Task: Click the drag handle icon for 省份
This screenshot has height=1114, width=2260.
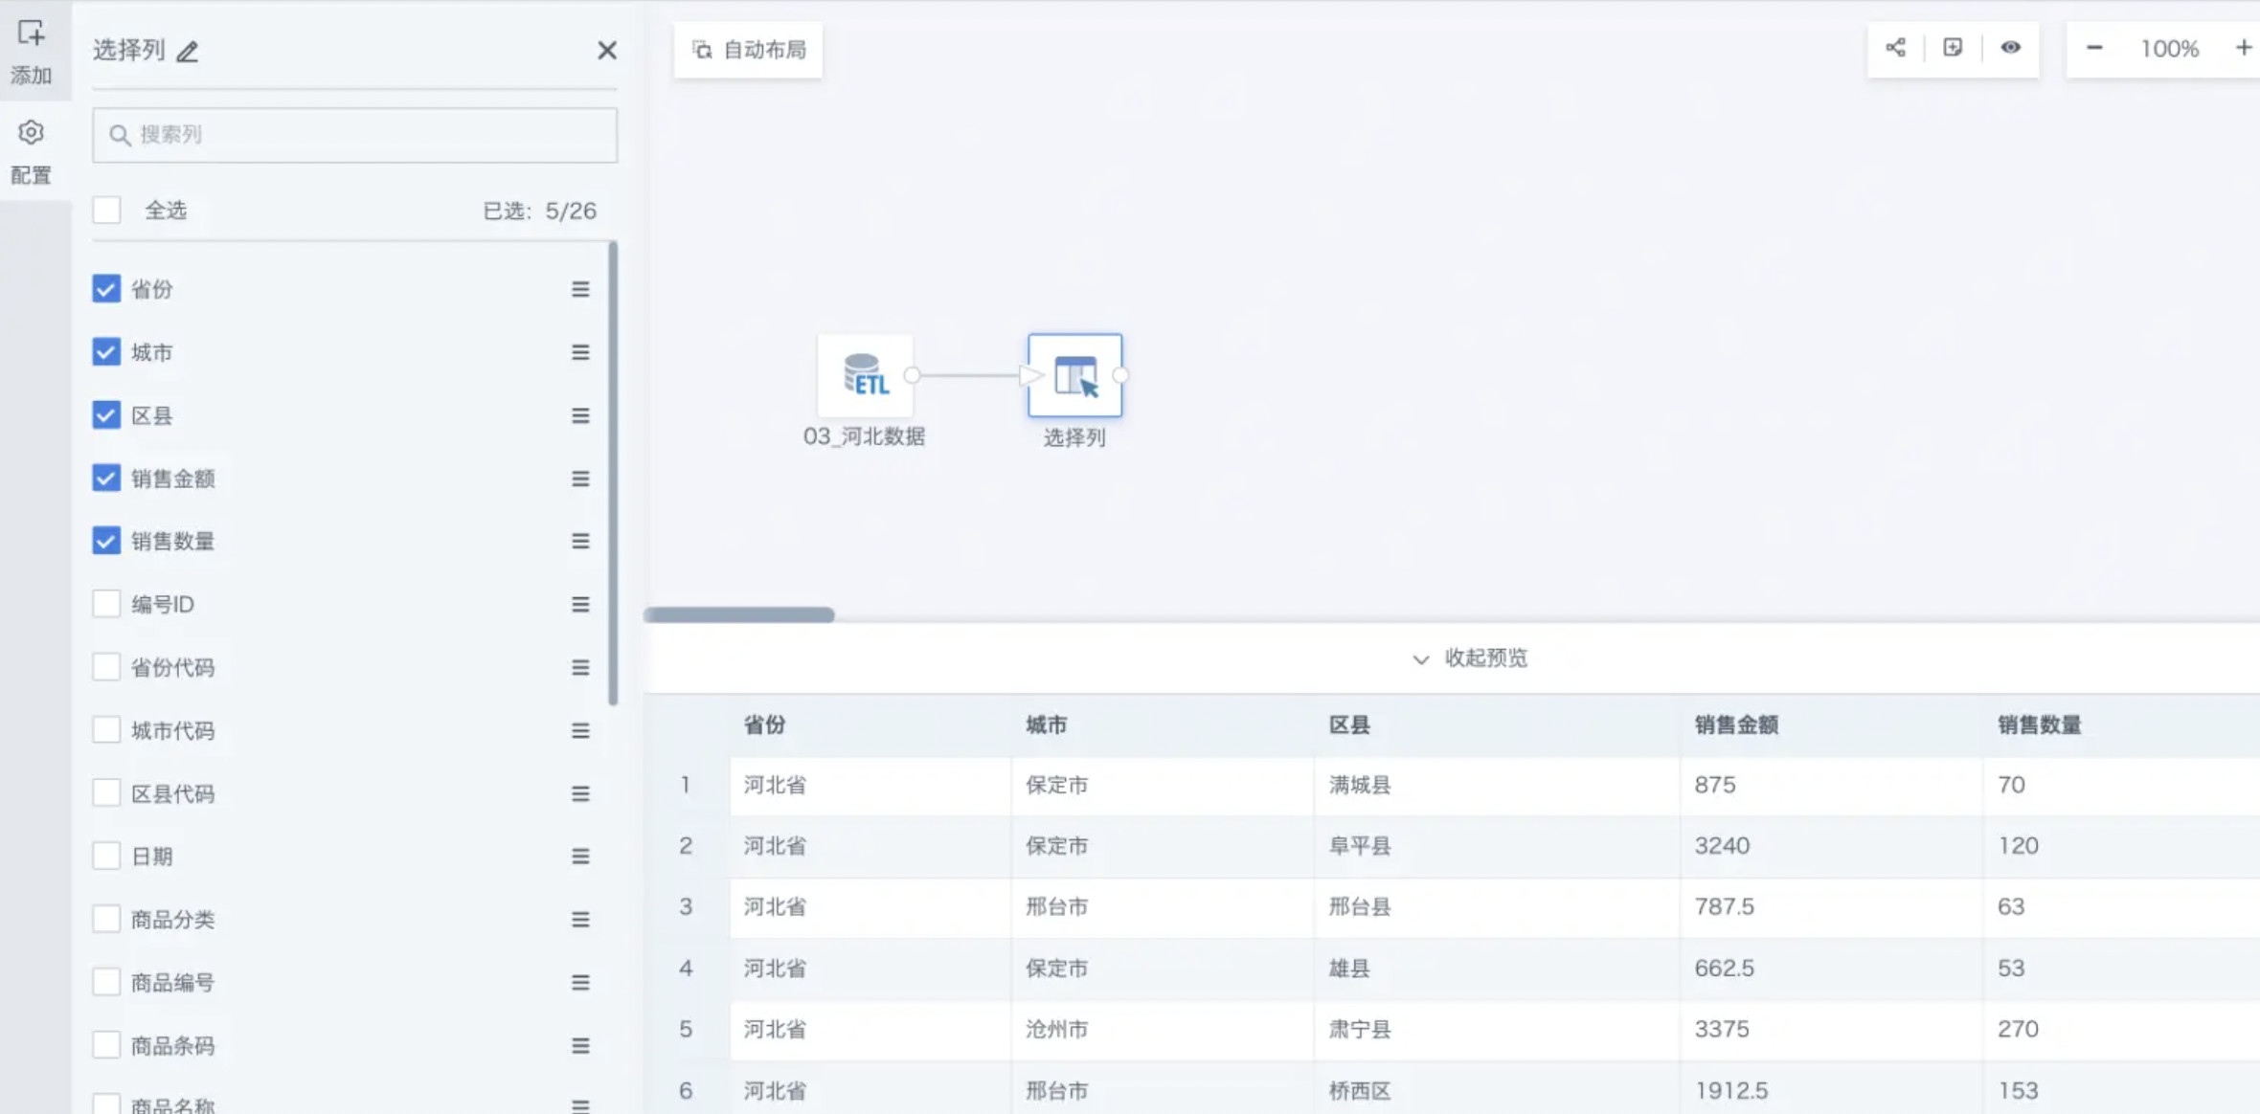Action: 580,289
